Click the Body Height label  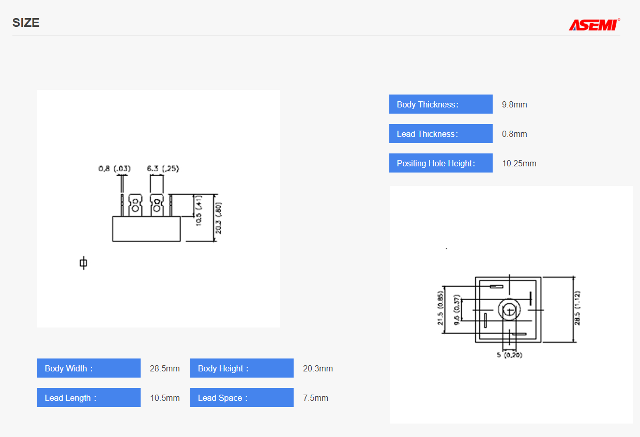pos(242,368)
